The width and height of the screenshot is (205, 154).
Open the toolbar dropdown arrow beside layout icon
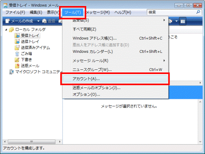(176, 21)
